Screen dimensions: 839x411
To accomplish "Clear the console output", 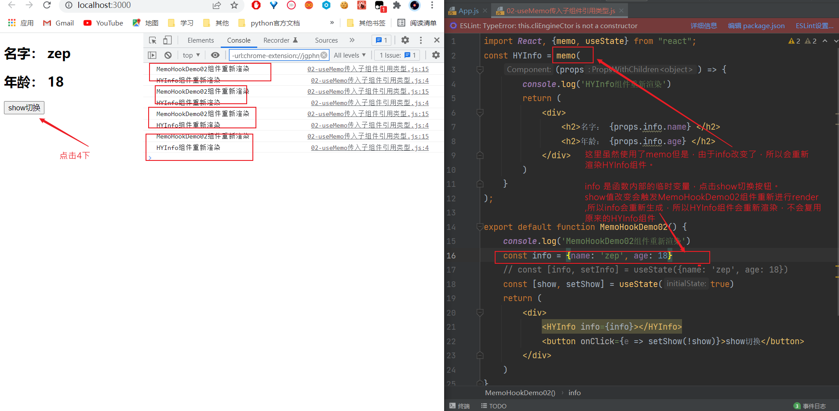I will tap(168, 55).
